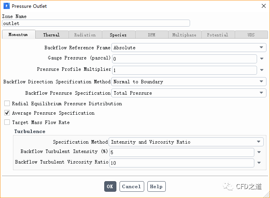Image resolution: width=270 pixels, height=198 pixels.
Task: Select the Momentum tab
Action: pyautogui.click(x=18, y=34)
